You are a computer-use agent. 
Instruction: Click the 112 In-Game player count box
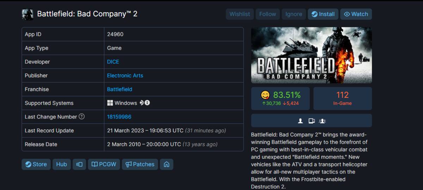click(x=343, y=99)
